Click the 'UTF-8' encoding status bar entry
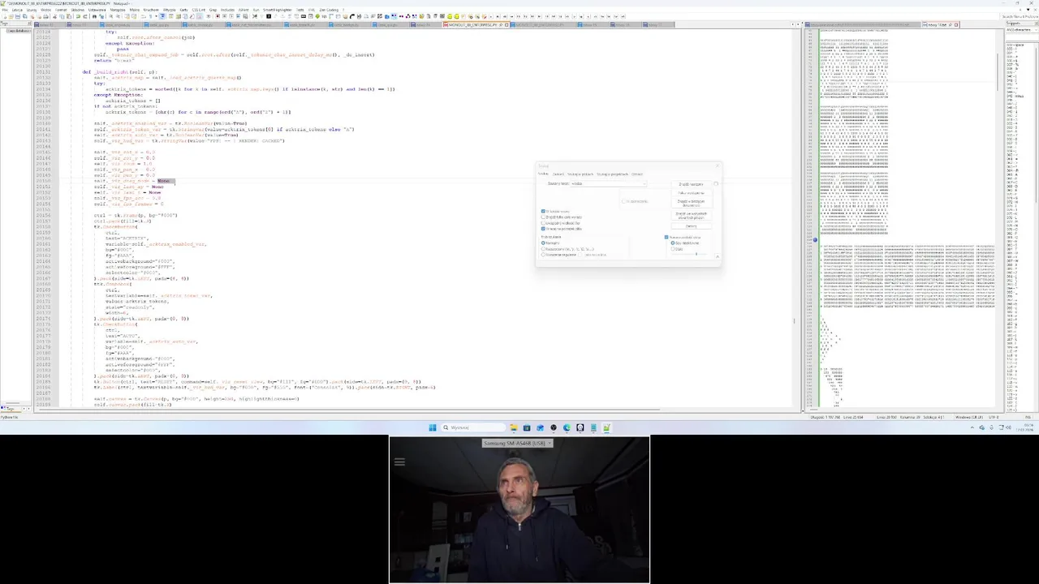The image size is (1039, 584). pyautogui.click(x=994, y=417)
